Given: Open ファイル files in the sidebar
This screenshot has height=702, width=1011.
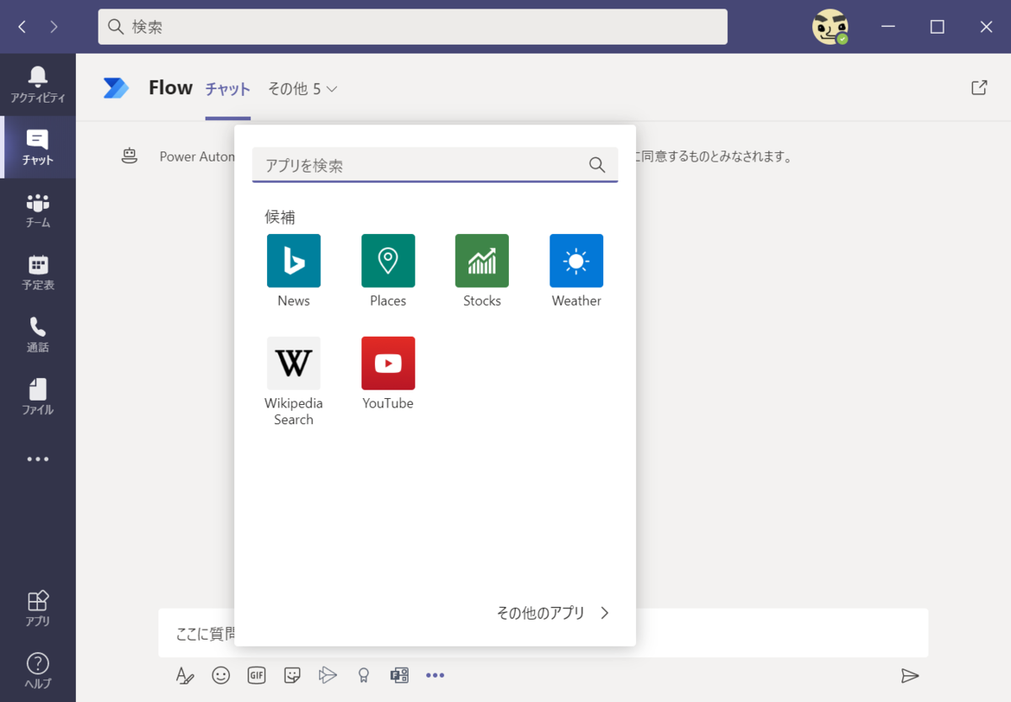Looking at the screenshot, I should 38,397.
